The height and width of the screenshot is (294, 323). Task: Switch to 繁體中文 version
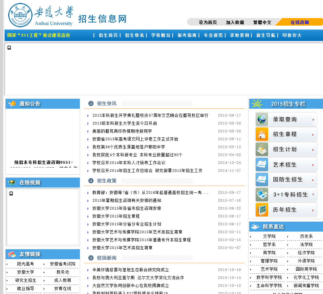(262, 22)
